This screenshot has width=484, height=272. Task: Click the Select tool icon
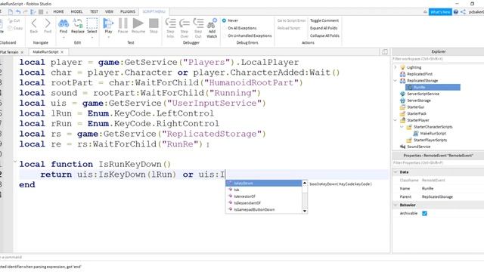tap(92, 23)
